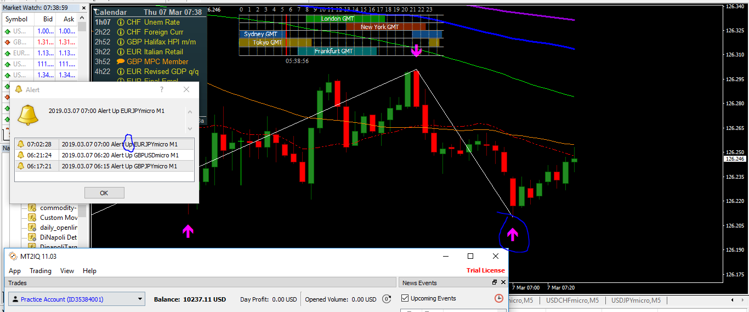Open help via the Alert dialog question mark

click(x=162, y=89)
